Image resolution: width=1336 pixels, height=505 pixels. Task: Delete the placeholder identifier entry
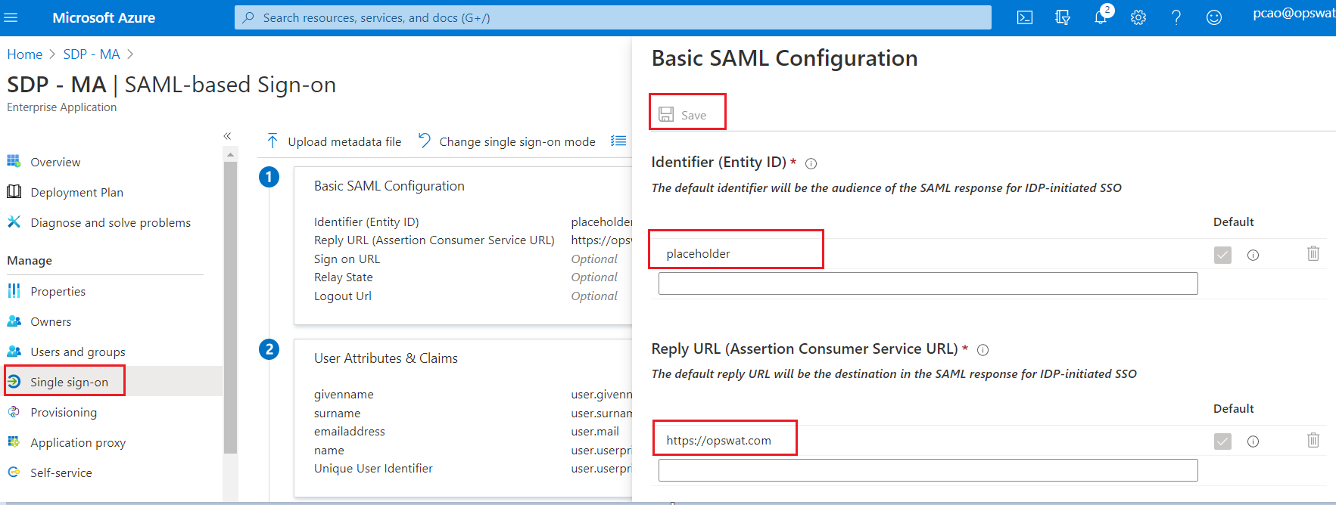click(x=1313, y=254)
